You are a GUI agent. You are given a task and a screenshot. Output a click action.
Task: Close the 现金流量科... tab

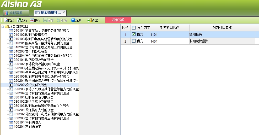coord(64,12)
